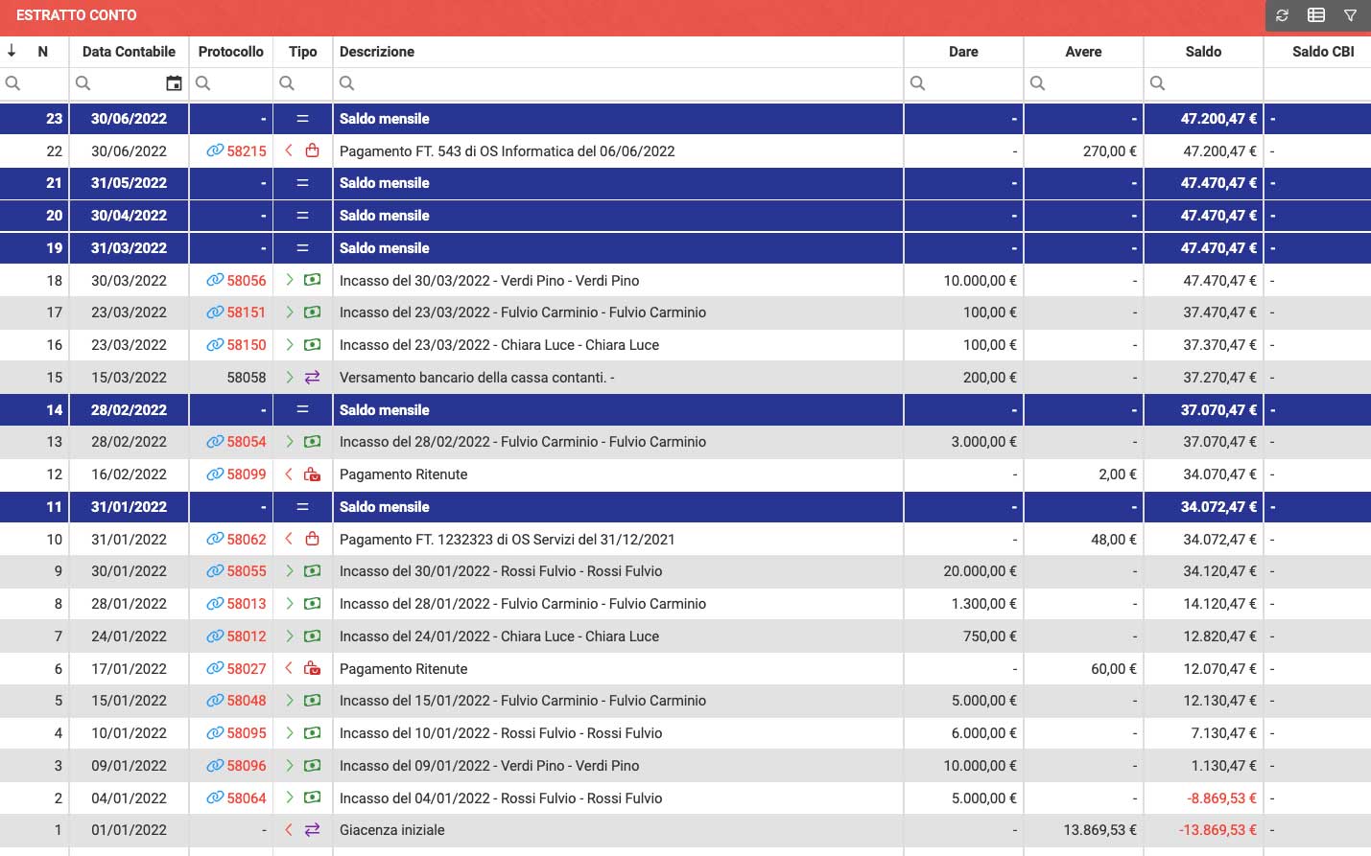Click the Protocollo filter field
This screenshot has width=1371, height=856.
[231, 83]
